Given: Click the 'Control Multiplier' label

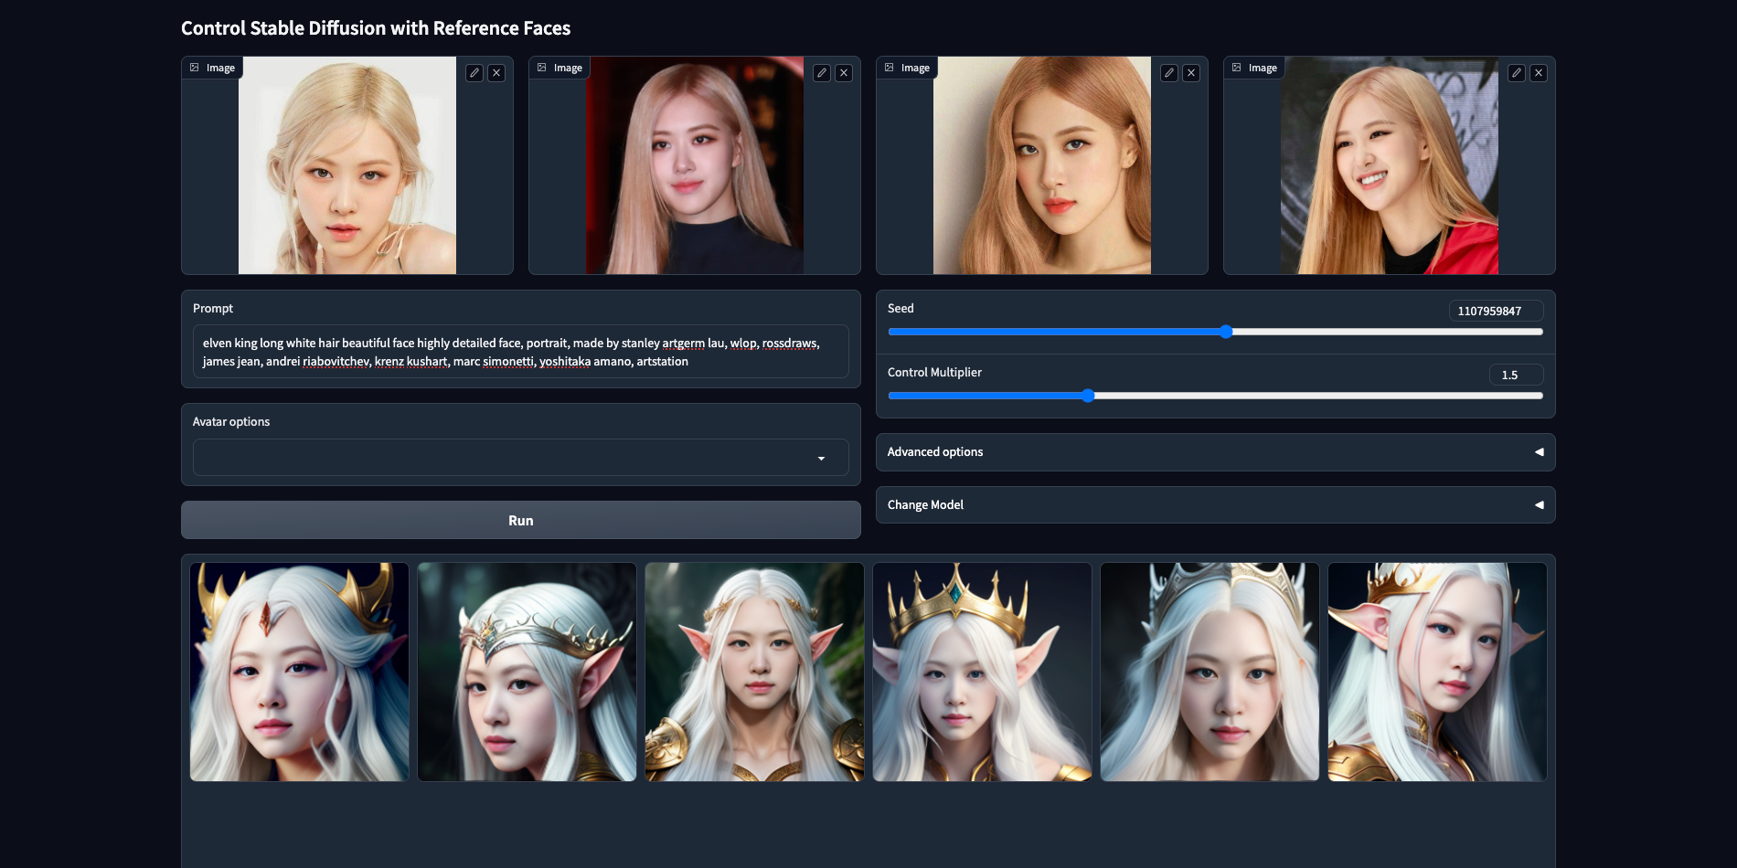Looking at the screenshot, I should point(934,373).
